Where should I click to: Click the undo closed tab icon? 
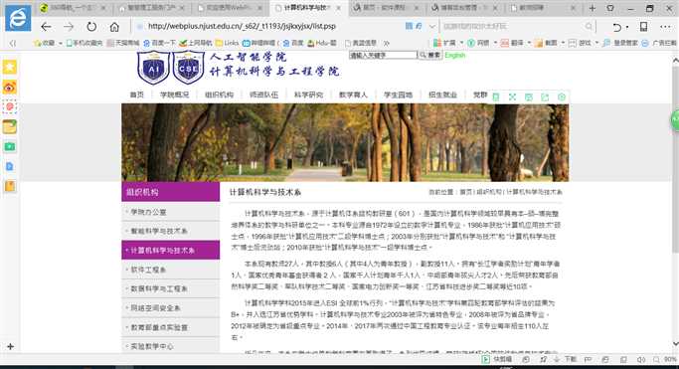coord(617,27)
